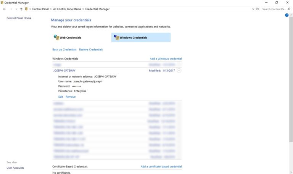
Task: Edit the JOSEPH-GATEWAY credential
Action: (61, 97)
